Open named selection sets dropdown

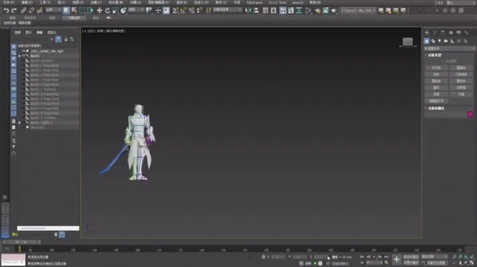click(x=227, y=10)
